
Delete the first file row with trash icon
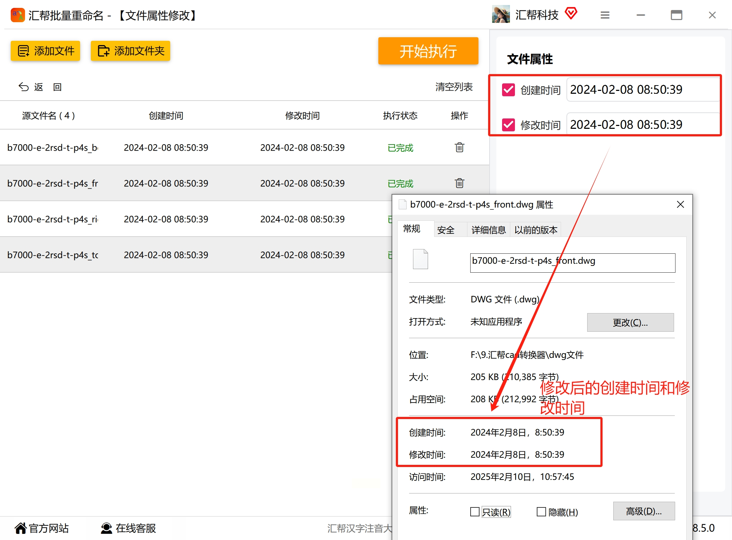pos(459,147)
